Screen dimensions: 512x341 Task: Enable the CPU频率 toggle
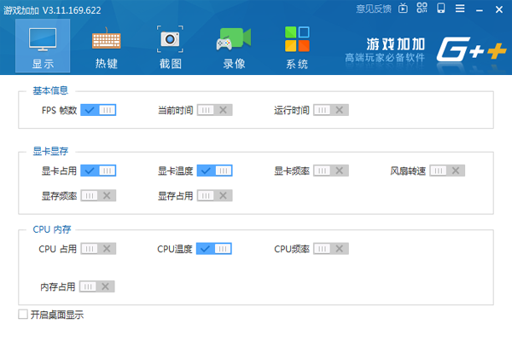click(331, 249)
